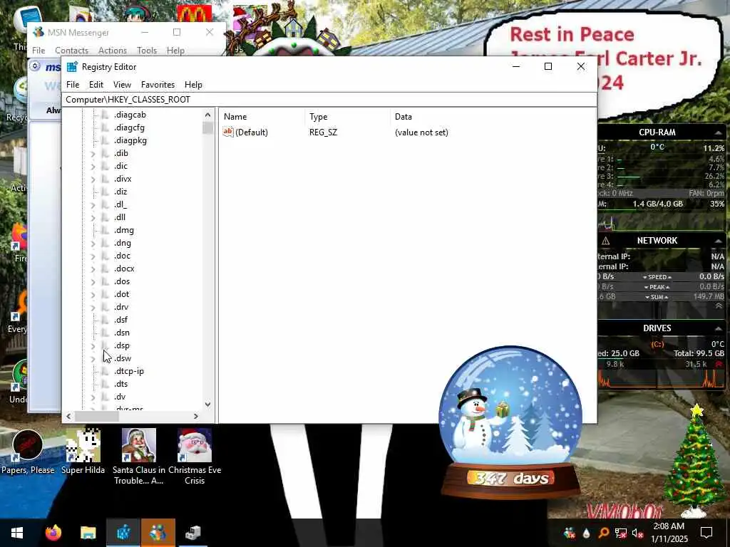Click the network disconnected tray icon
Screen dimensions: 730x547
point(621,533)
